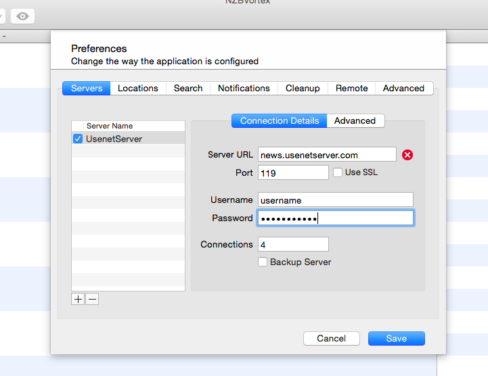This screenshot has width=488, height=376.
Task: Click the Password input field
Action: tap(336, 218)
